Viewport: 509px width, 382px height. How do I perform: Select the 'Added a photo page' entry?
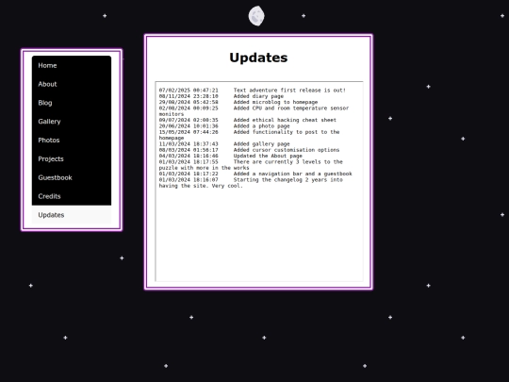pos(262,126)
